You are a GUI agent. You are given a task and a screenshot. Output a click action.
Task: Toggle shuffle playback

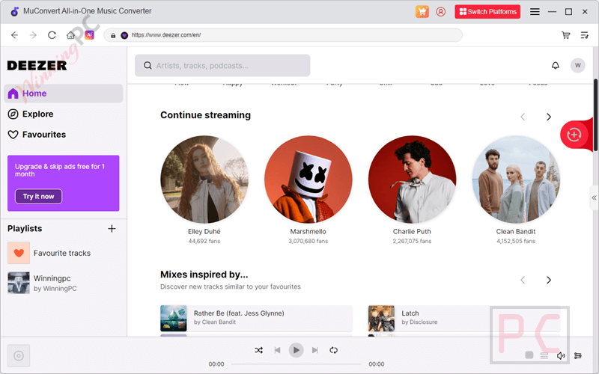258,350
